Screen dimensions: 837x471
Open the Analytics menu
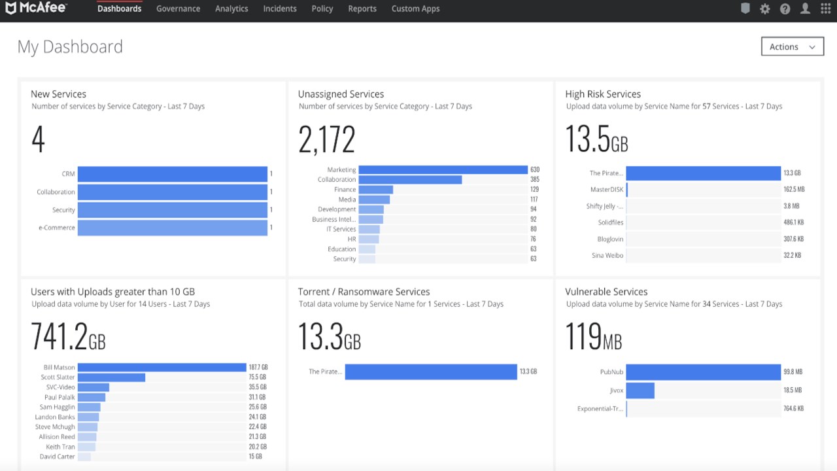coord(231,9)
